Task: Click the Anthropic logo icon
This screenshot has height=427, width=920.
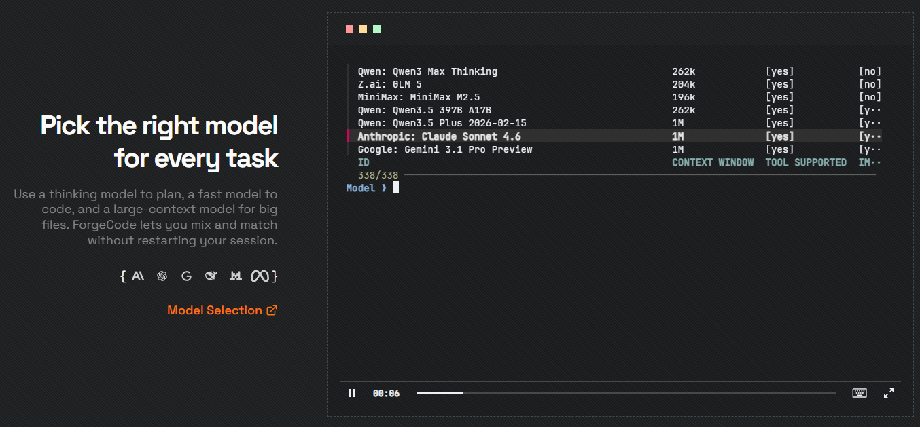Action: click(x=138, y=276)
